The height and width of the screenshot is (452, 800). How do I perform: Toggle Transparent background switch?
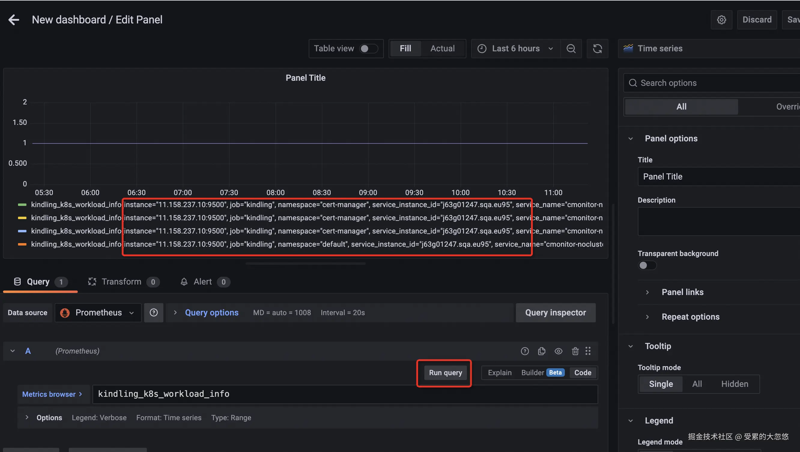[x=647, y=265]
